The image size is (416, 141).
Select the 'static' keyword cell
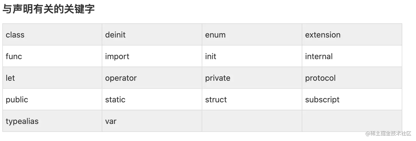pos(152,99)
